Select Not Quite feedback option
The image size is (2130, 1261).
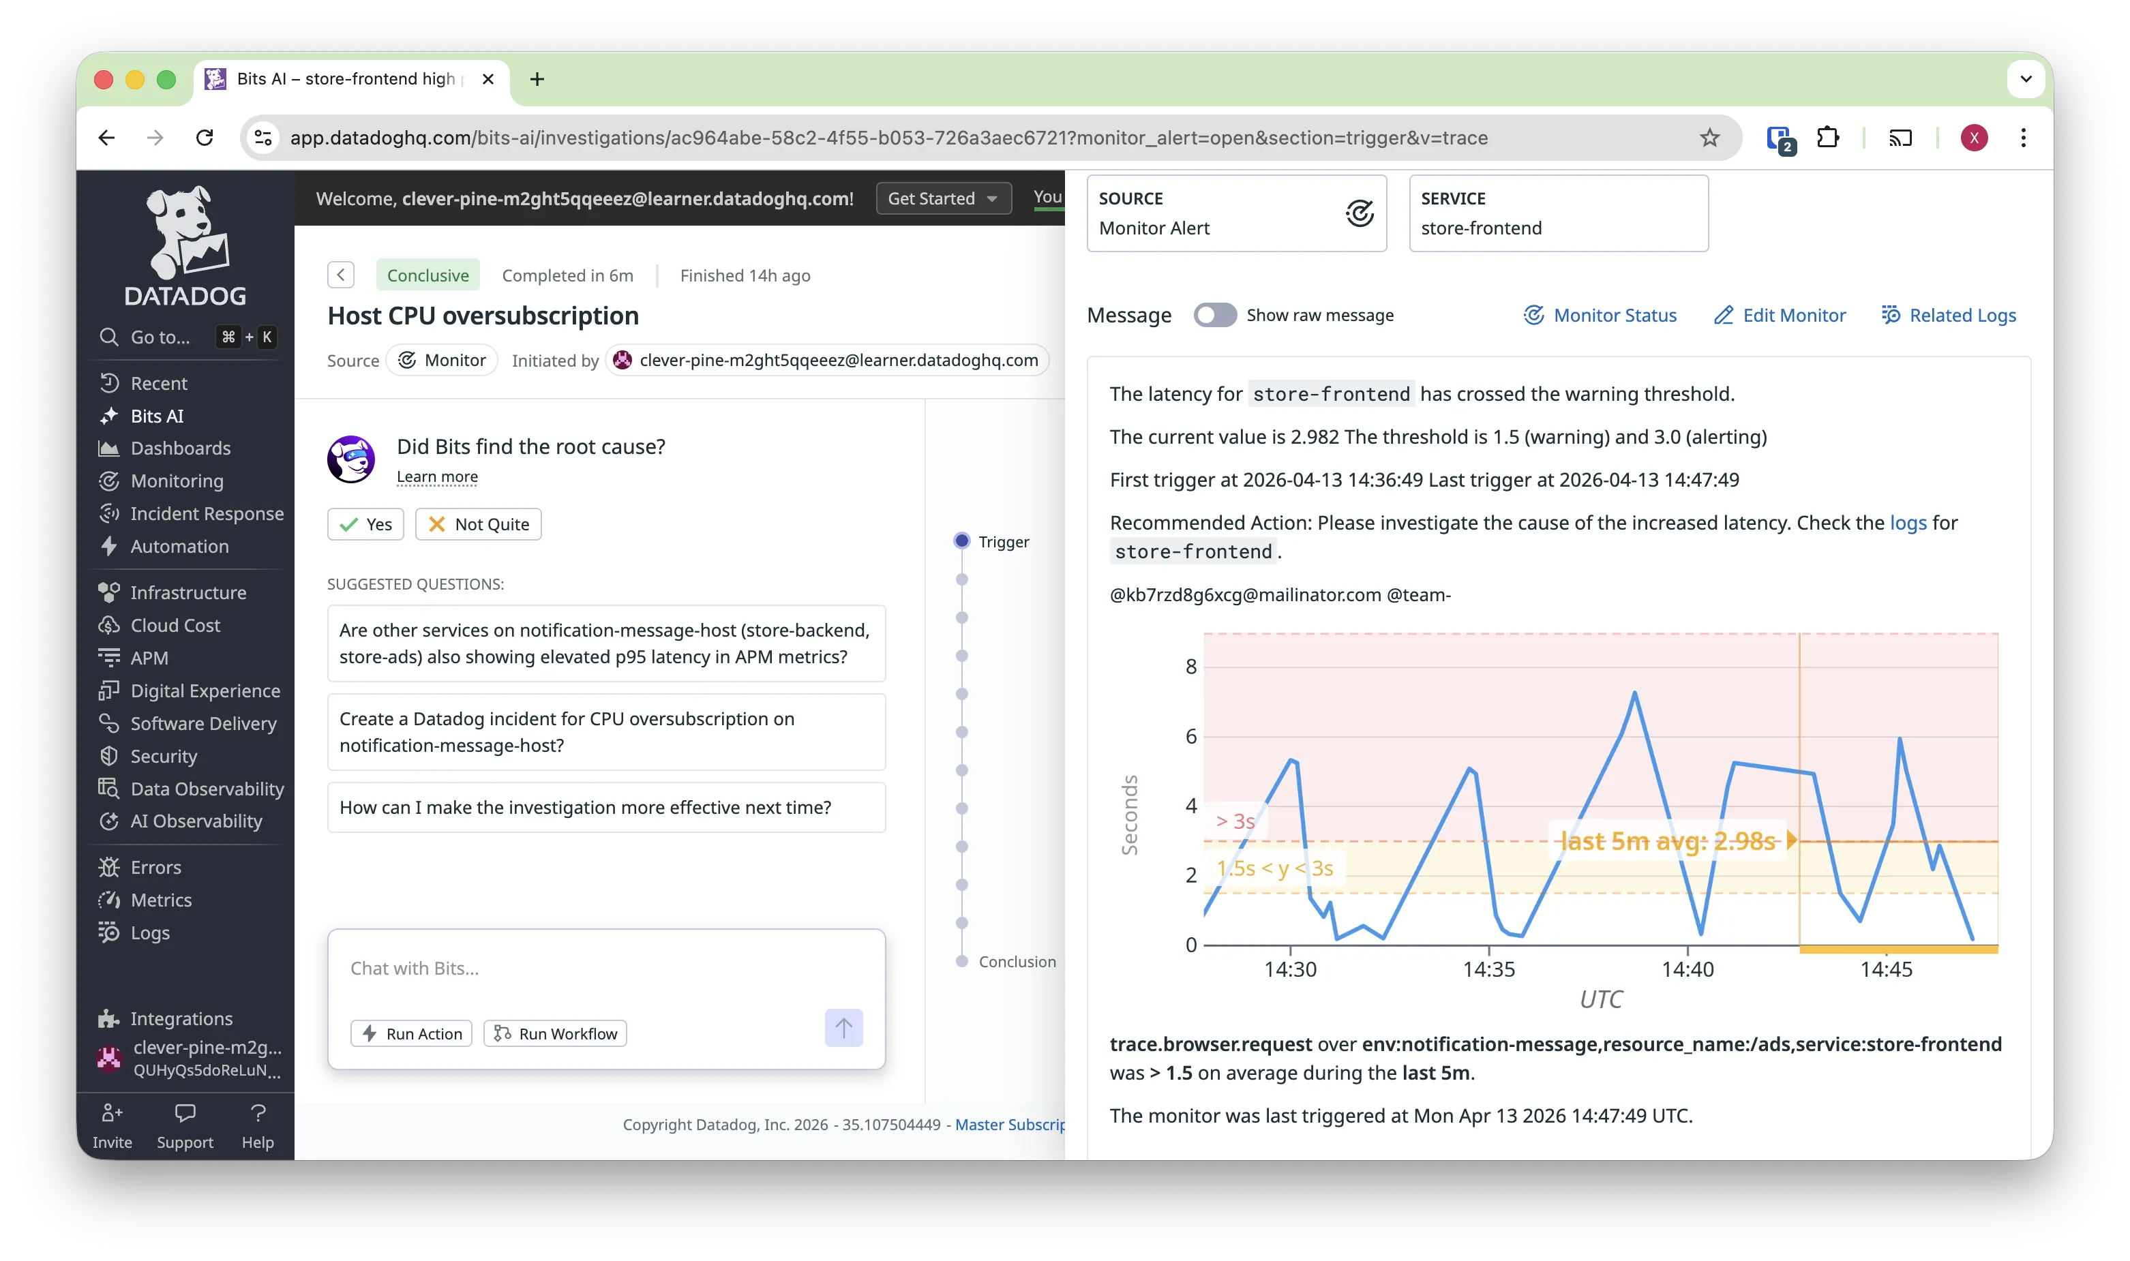click(x=479, y=524)
